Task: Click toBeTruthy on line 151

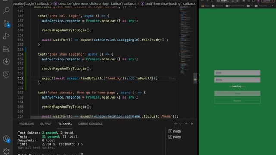Action: (151, 40)
